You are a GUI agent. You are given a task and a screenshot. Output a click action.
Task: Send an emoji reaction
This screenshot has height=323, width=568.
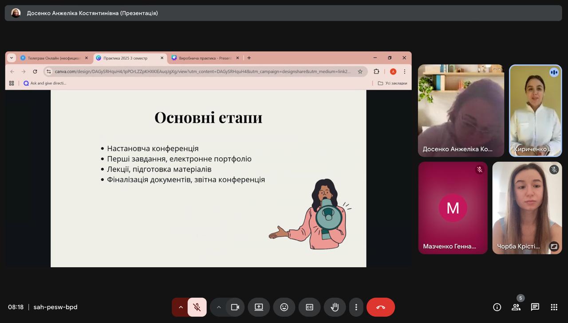[284, 307]
